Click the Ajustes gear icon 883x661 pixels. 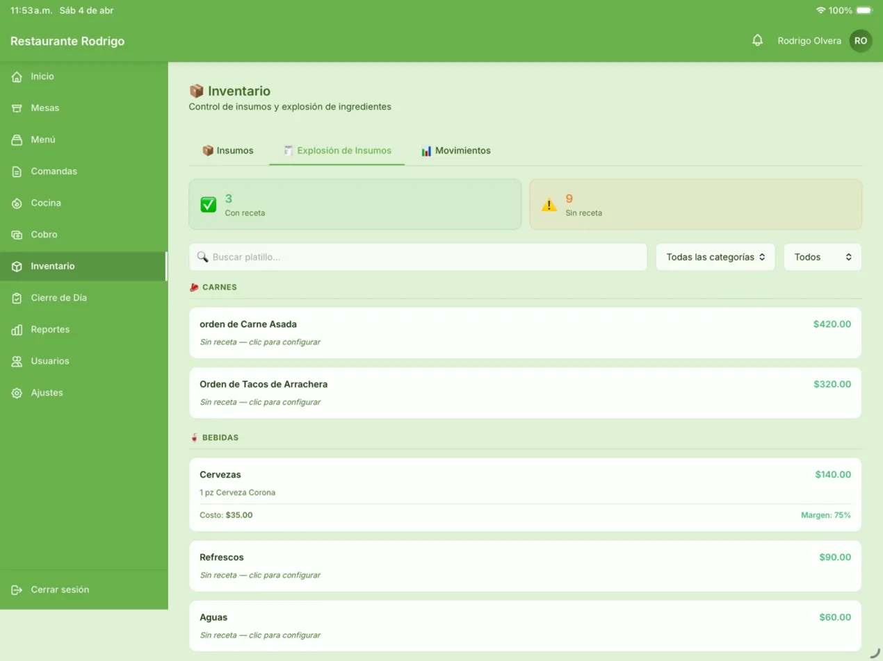coord(17,393)
